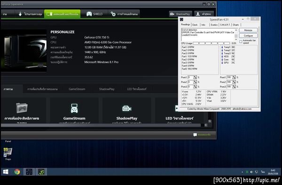Select the green My Rig tab

pos(63,14)
